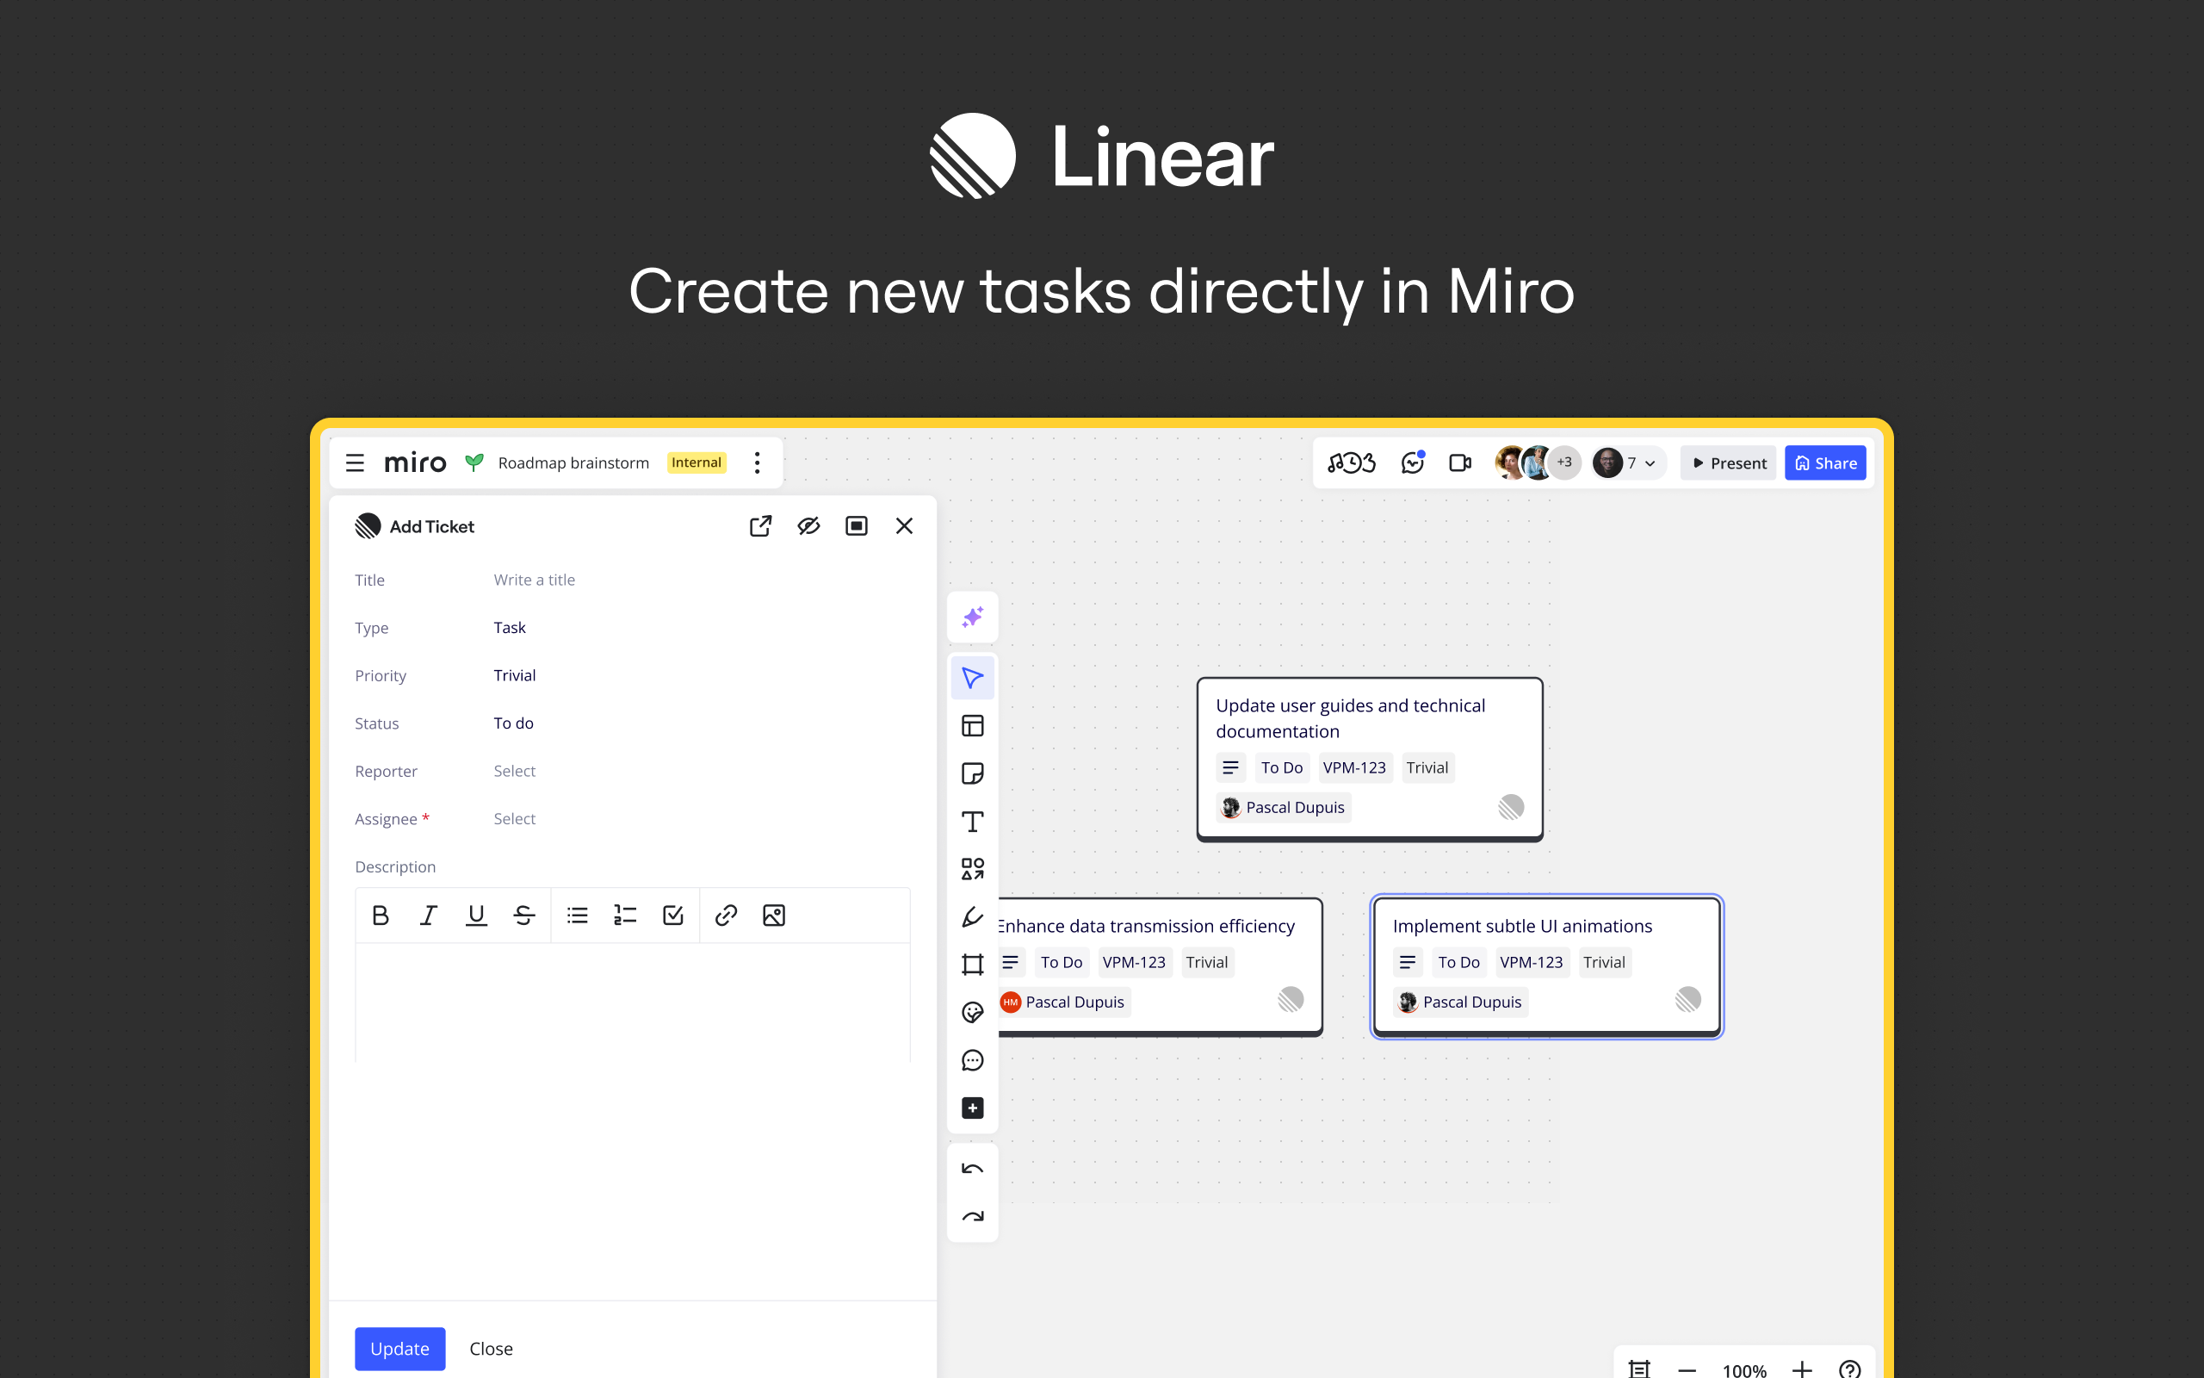Open the Shapes tool

pyautogui.click(x=973, y=870)
